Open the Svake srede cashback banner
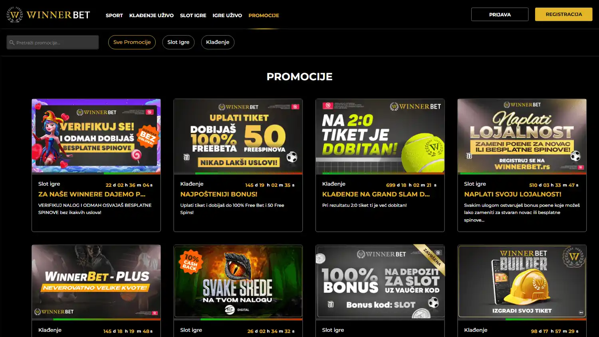Screen dimensions: 599x337 (238, 282)
